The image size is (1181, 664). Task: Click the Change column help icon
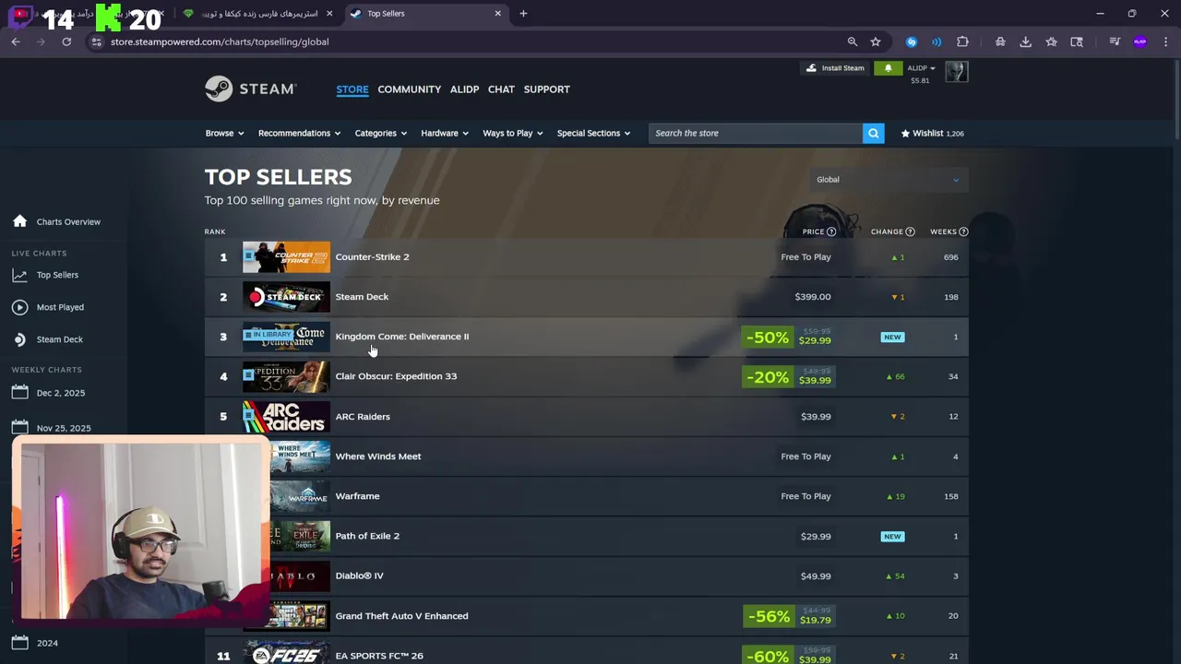[910, 231]
